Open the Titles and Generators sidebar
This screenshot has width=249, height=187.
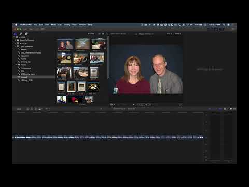tap(26, 34)
